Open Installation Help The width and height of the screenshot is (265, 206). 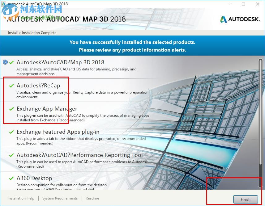pyautogui.click(x=21, y=198)
